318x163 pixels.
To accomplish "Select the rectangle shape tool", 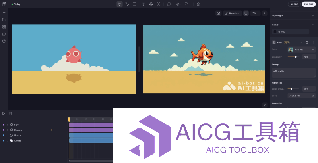I will pyautogui.click(x=135, y=4).
